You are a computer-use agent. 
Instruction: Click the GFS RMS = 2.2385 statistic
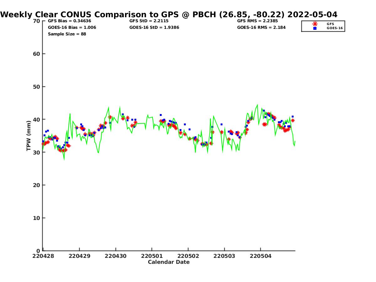257,21
